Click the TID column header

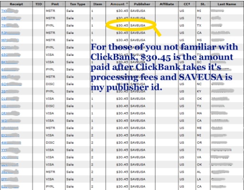(39, 4)
